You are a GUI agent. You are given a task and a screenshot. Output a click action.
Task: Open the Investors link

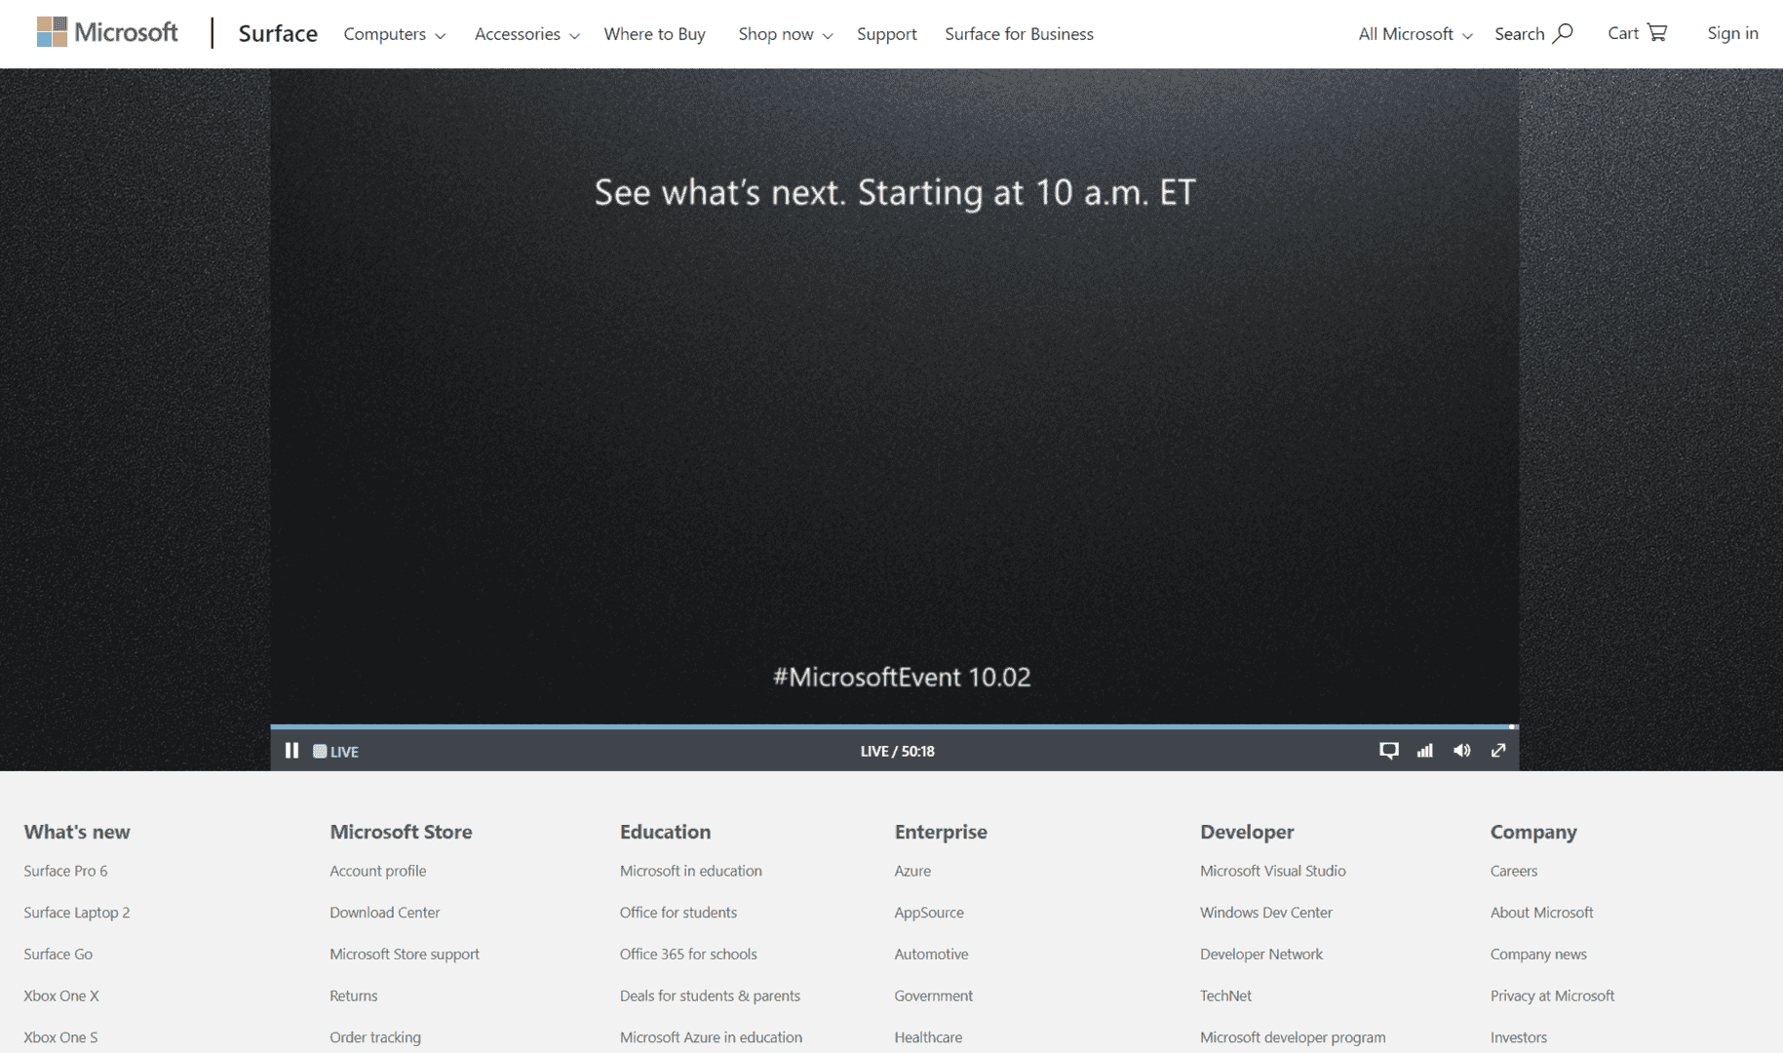pos(1518,1037)
